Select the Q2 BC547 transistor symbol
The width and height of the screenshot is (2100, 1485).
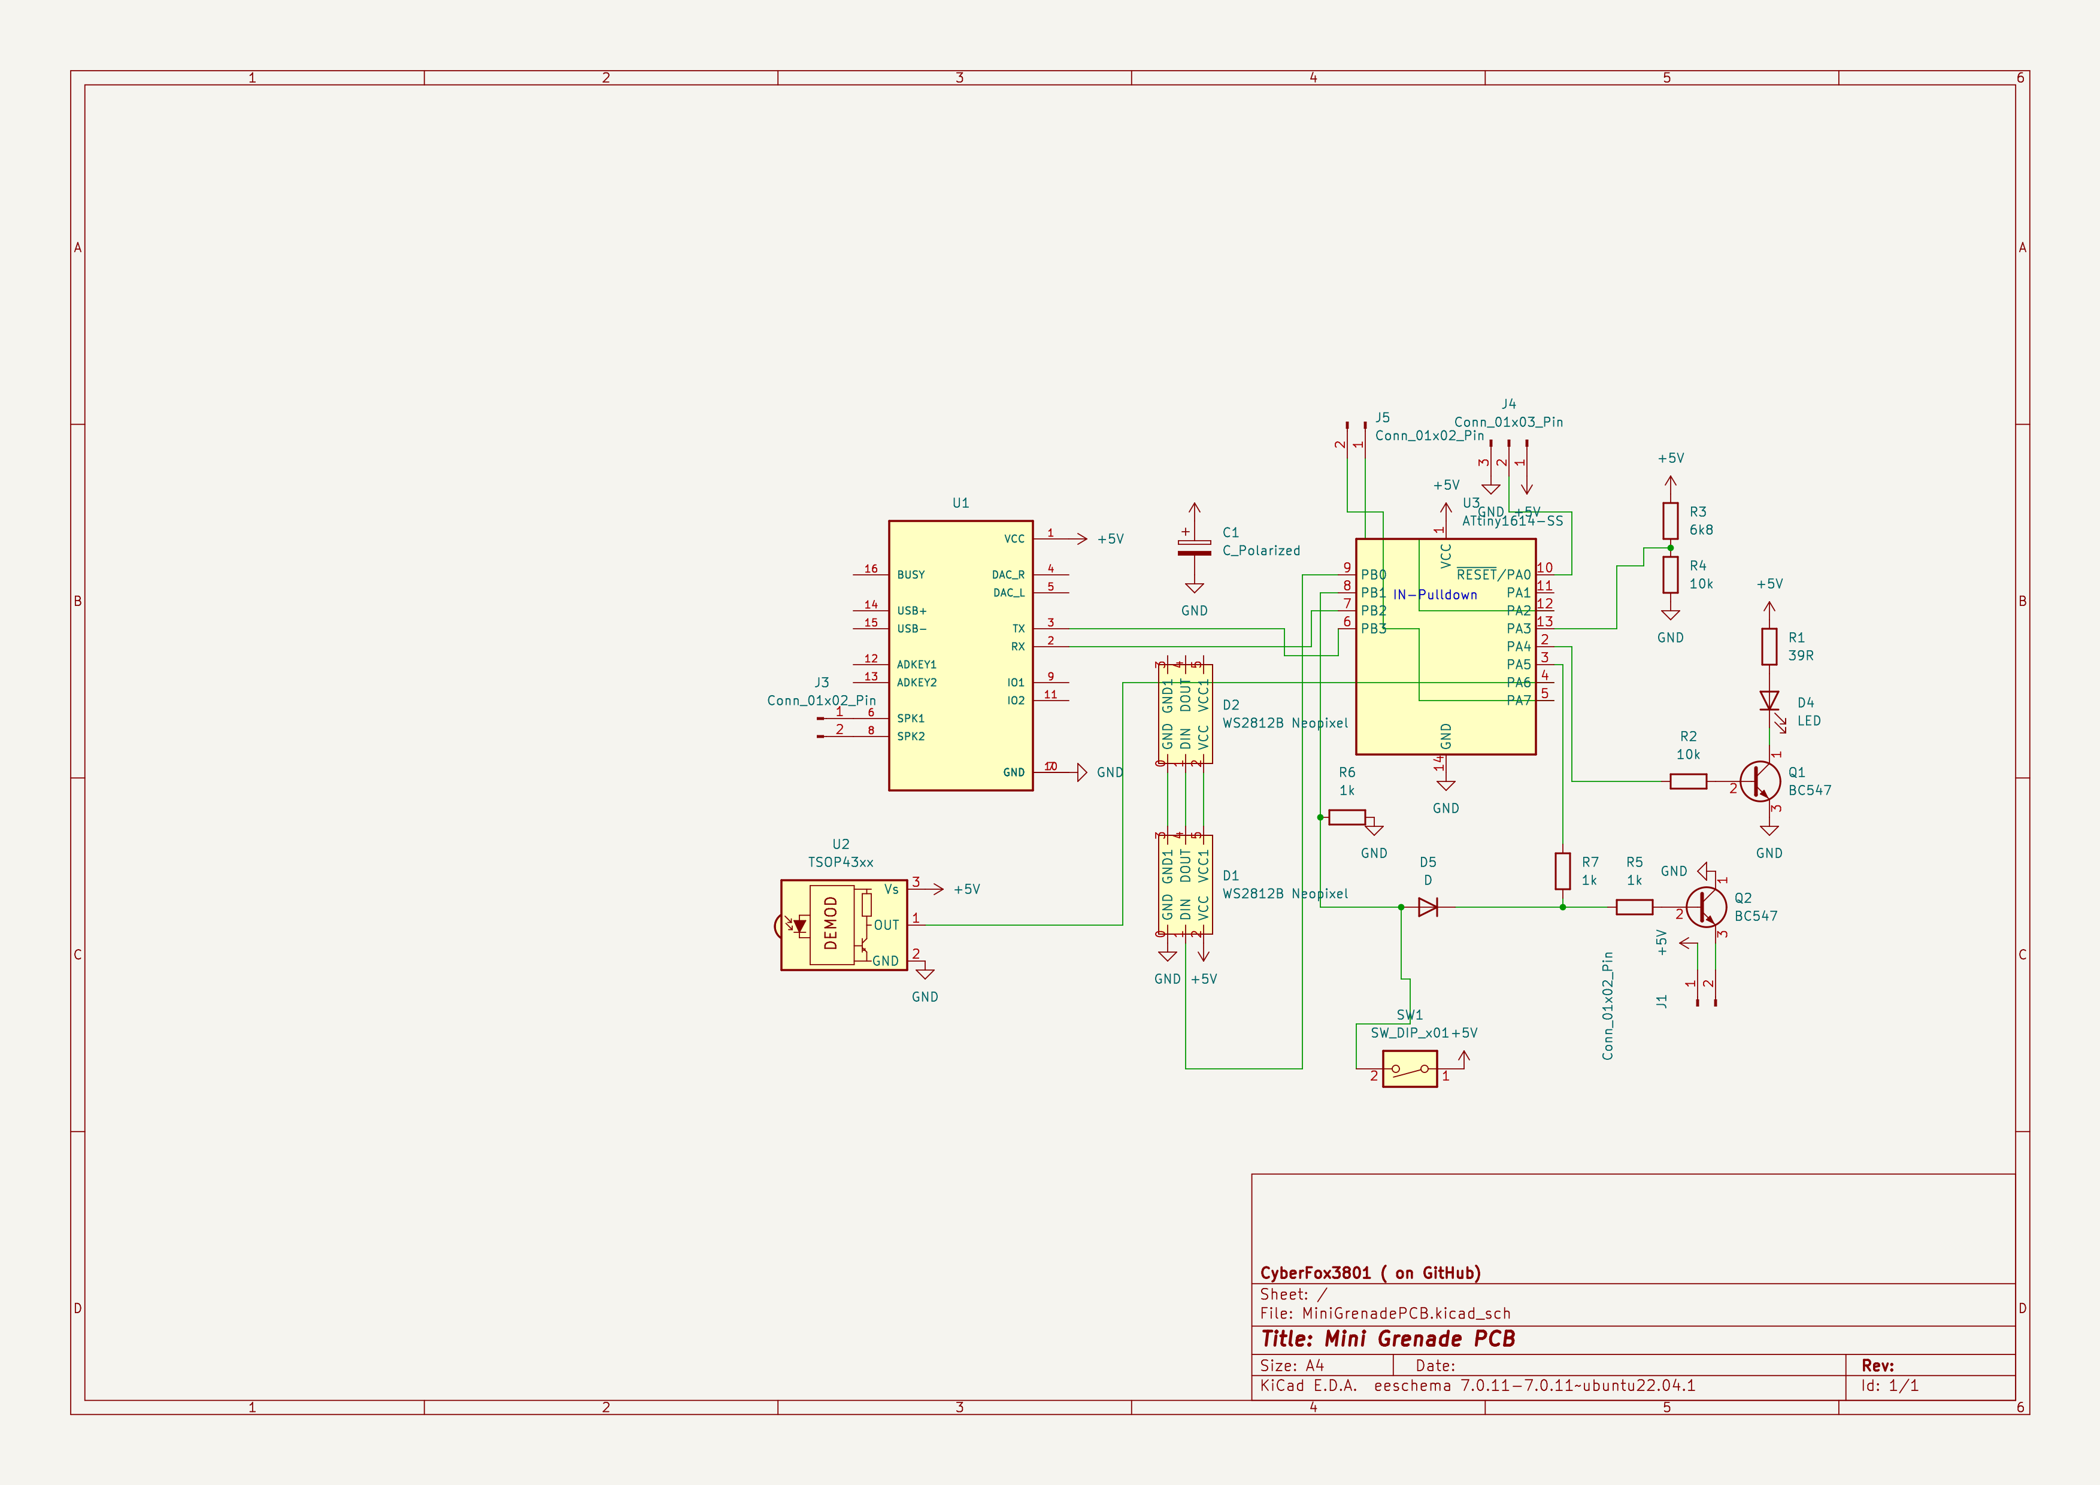1706,907
